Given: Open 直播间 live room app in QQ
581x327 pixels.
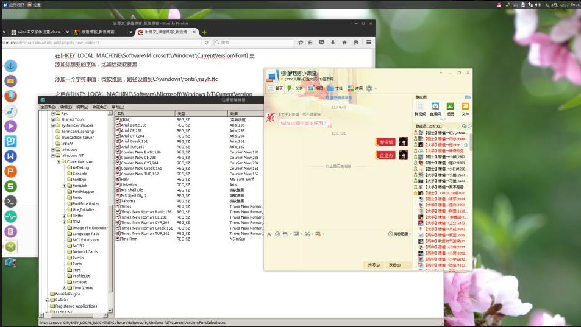Looking at the screenshot, I should 435,109.
